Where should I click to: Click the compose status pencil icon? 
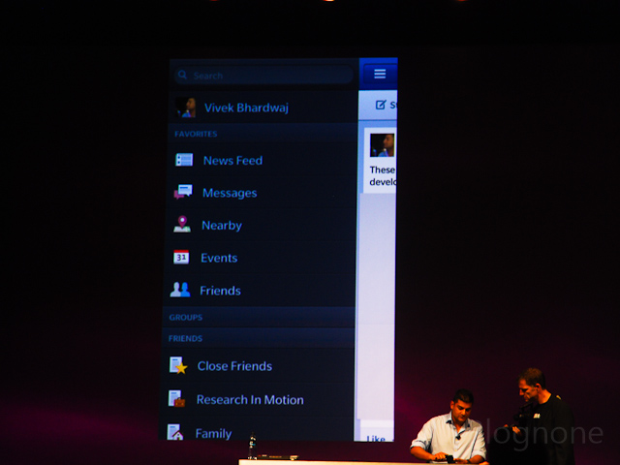[381, 105]
